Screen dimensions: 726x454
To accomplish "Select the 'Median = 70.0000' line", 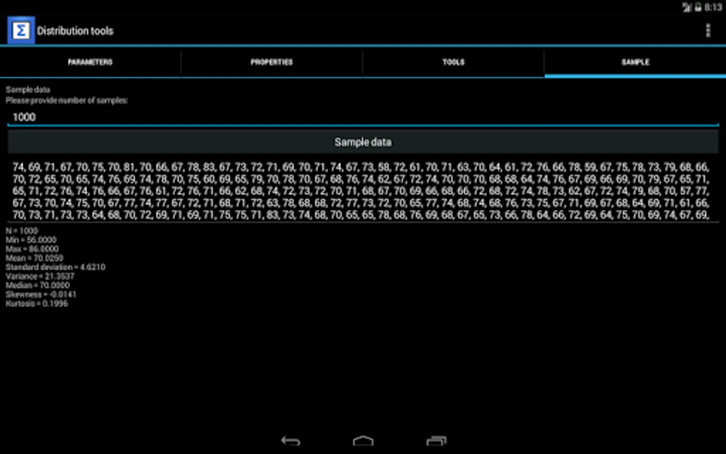I will click(38, 285).
